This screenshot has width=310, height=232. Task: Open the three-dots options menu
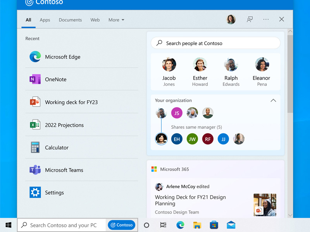click(266, 19)
